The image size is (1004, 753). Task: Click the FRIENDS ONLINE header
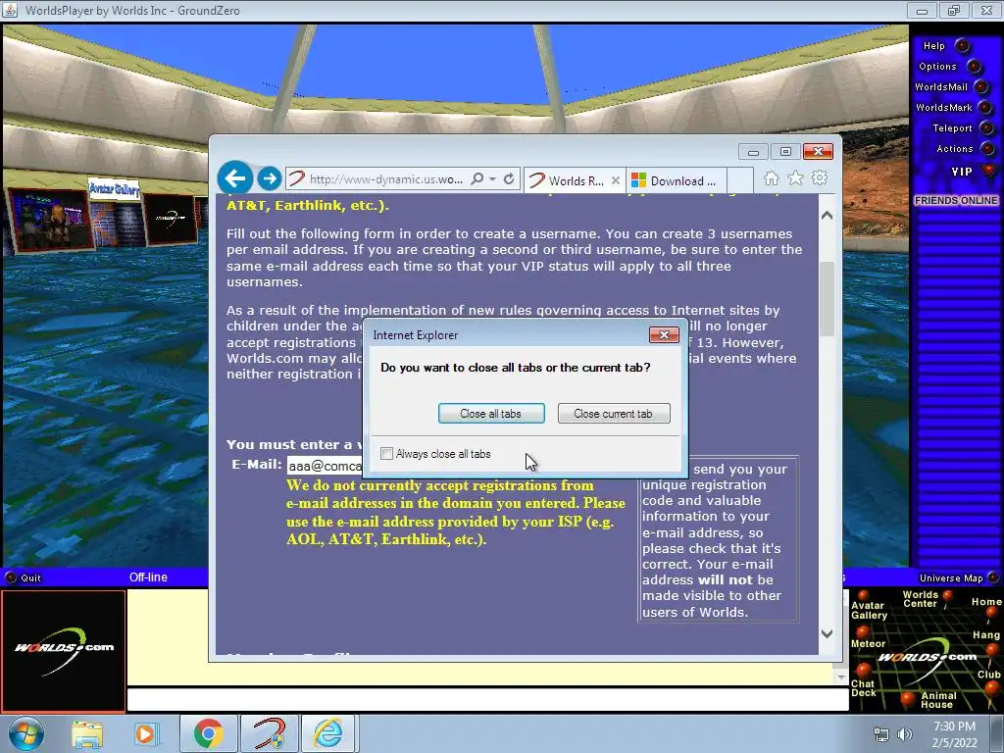[955, 200]
